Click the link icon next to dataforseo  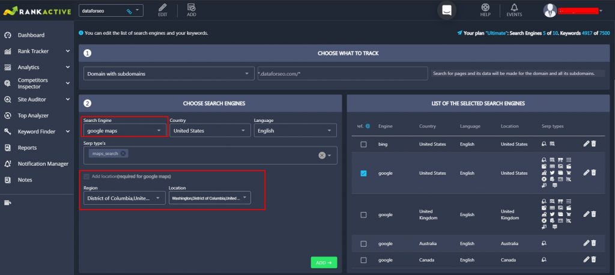coord(129,11)
